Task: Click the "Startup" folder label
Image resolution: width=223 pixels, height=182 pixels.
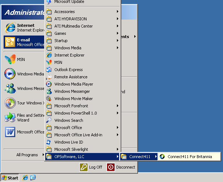Action: [61, 41]
